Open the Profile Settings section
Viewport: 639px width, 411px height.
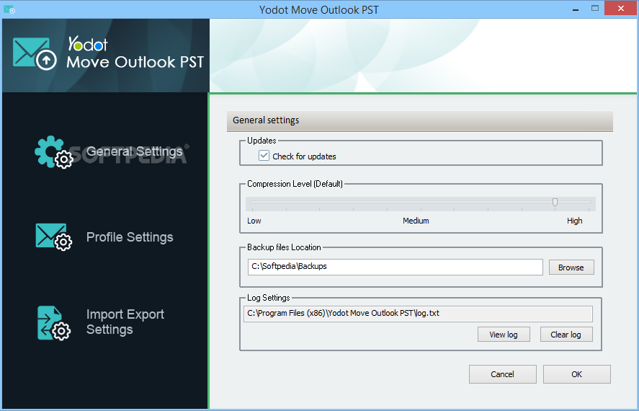[130, 237]
